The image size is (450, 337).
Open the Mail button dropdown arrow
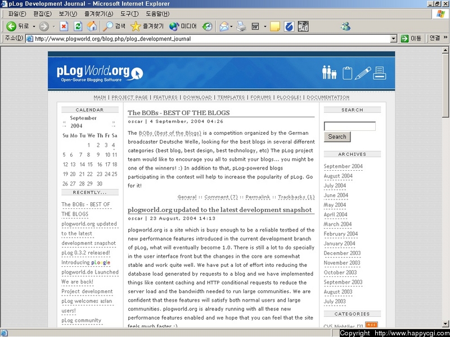[x=231, y=26]
